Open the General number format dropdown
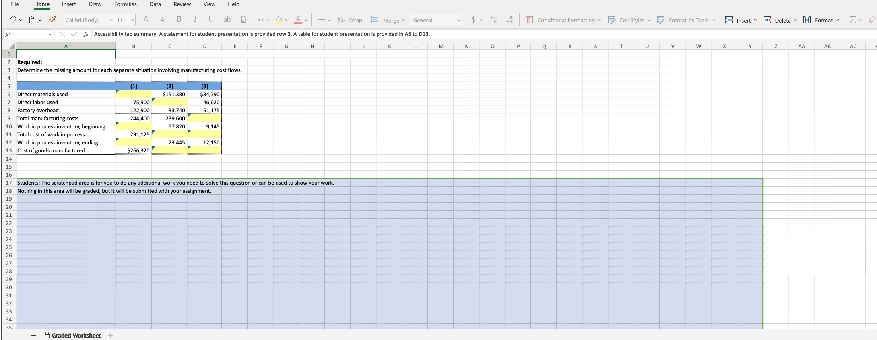The image size is (877, 340). (x=459, y=20)
